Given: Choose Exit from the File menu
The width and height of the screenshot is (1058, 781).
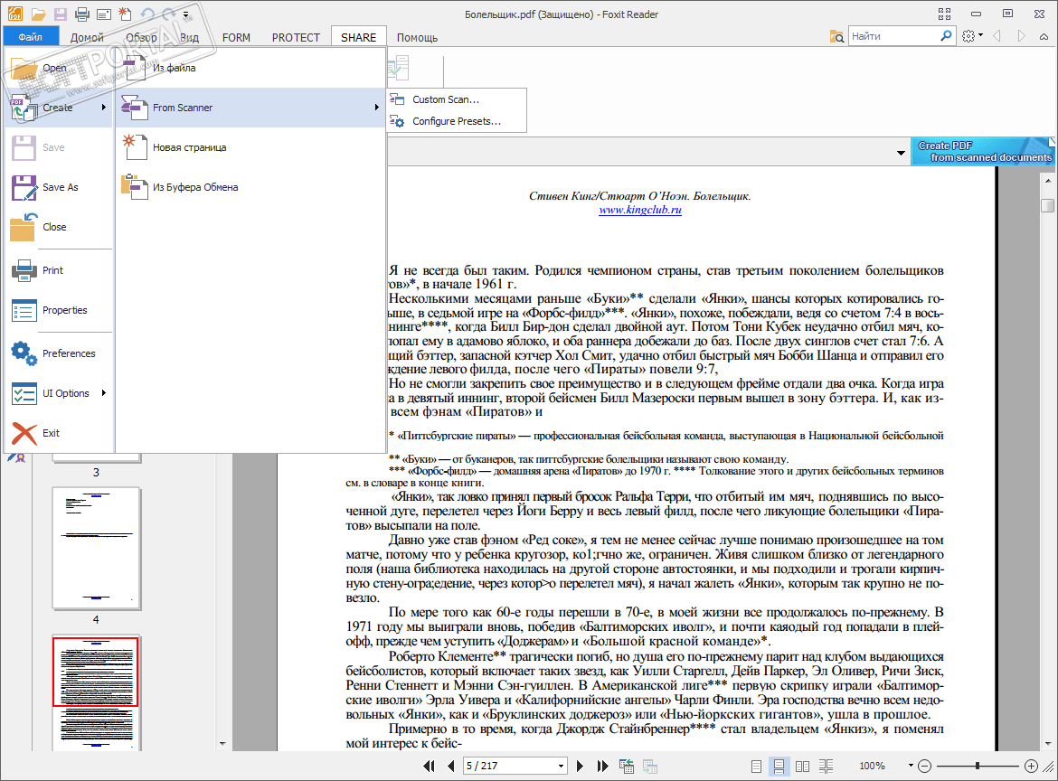Looking at the screenshot, I should [x=59, y=432].
